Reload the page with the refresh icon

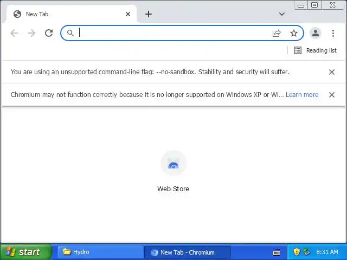[x=49, y=33]
